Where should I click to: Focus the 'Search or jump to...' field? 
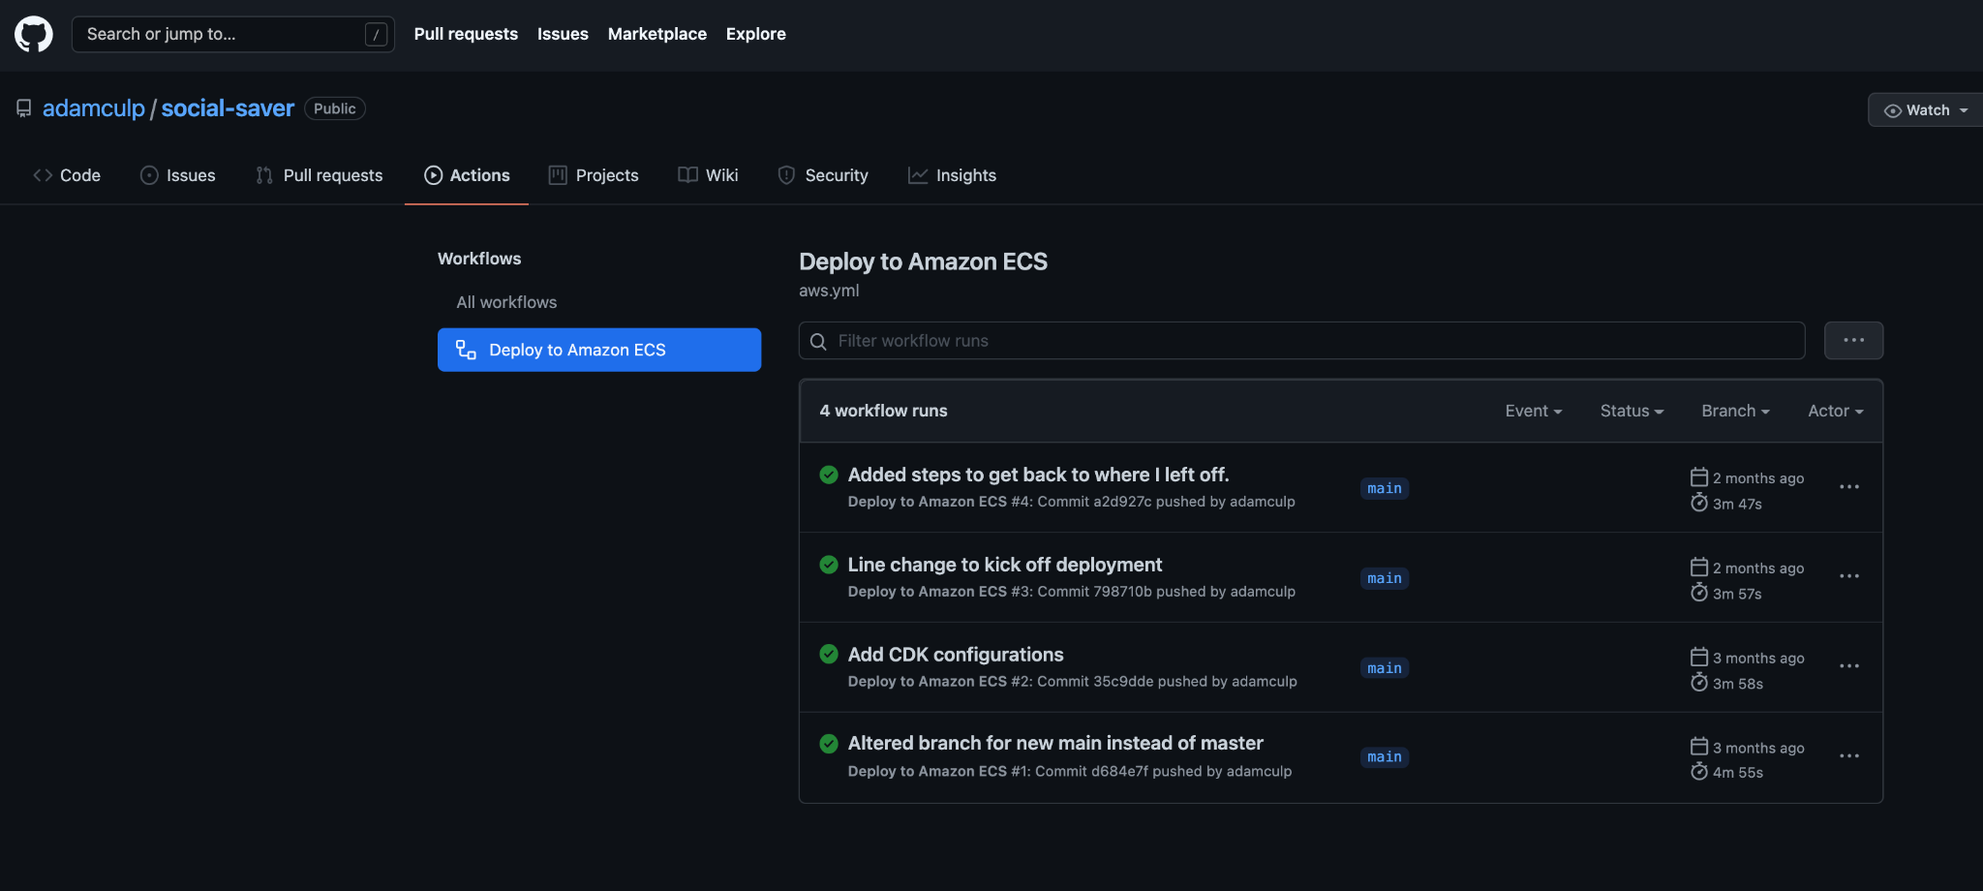tap(233, 34)
